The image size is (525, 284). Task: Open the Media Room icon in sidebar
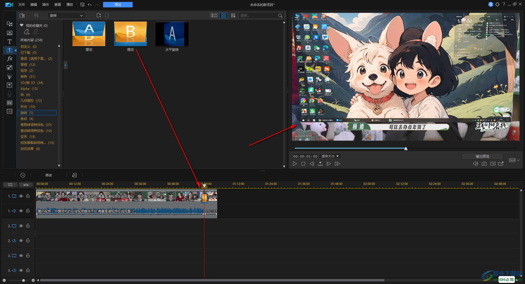coord(10,24)
